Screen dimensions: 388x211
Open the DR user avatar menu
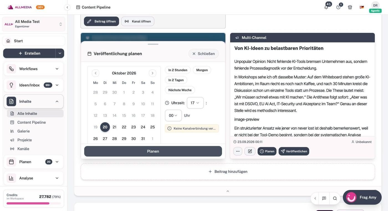[x=375, y=6]
